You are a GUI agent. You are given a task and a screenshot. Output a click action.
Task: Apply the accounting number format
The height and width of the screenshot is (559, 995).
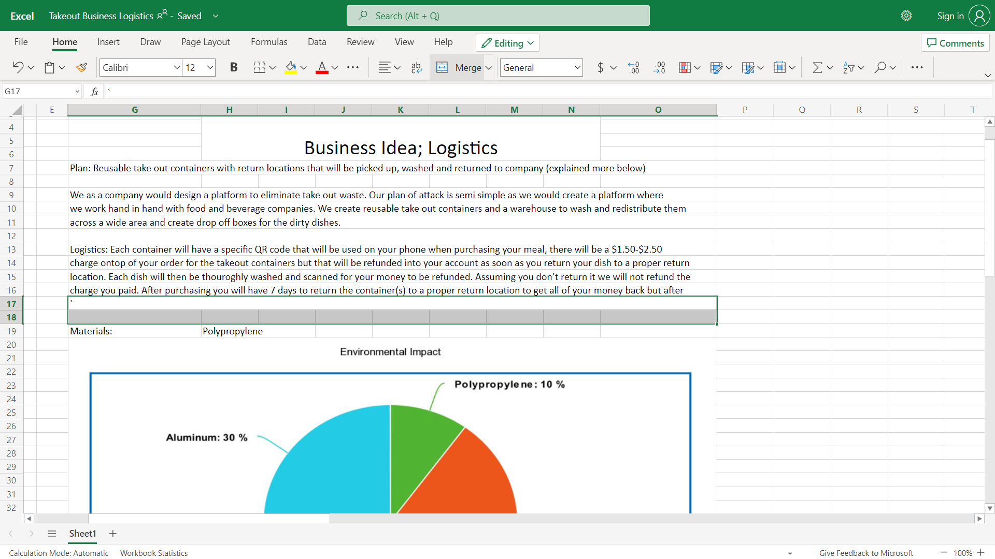click(x=600, y=67)
